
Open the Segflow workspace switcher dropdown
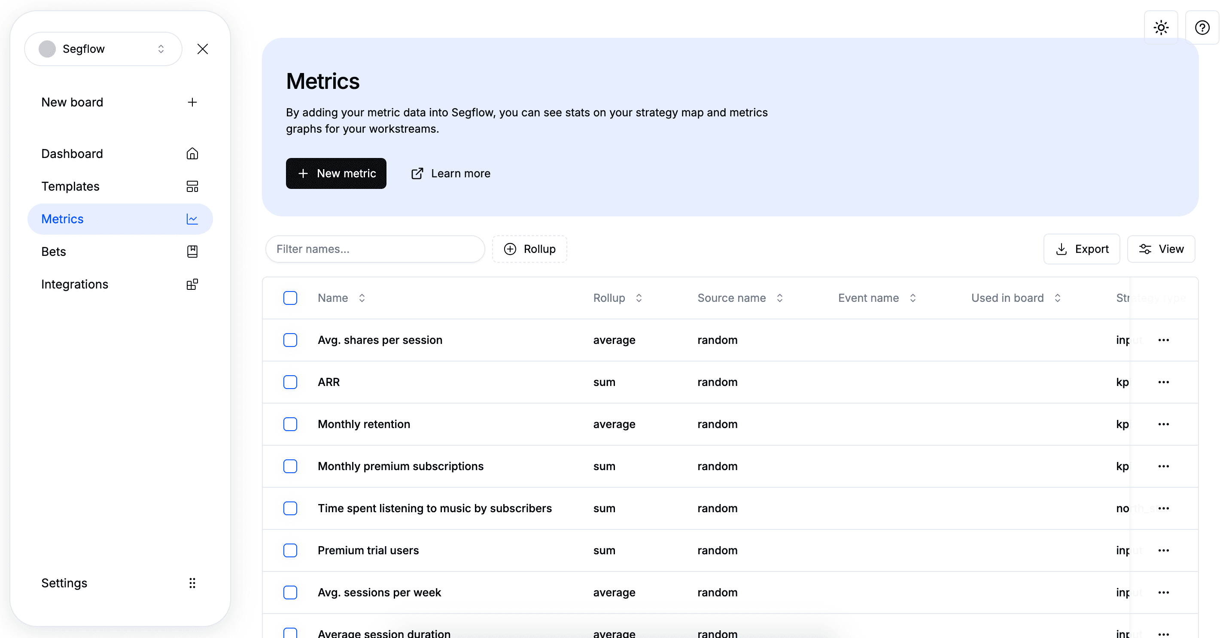pos(103,49)
